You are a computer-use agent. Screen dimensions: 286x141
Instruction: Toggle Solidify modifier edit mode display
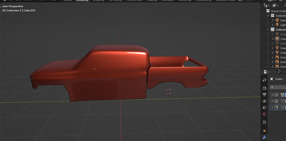coord(282,107)
